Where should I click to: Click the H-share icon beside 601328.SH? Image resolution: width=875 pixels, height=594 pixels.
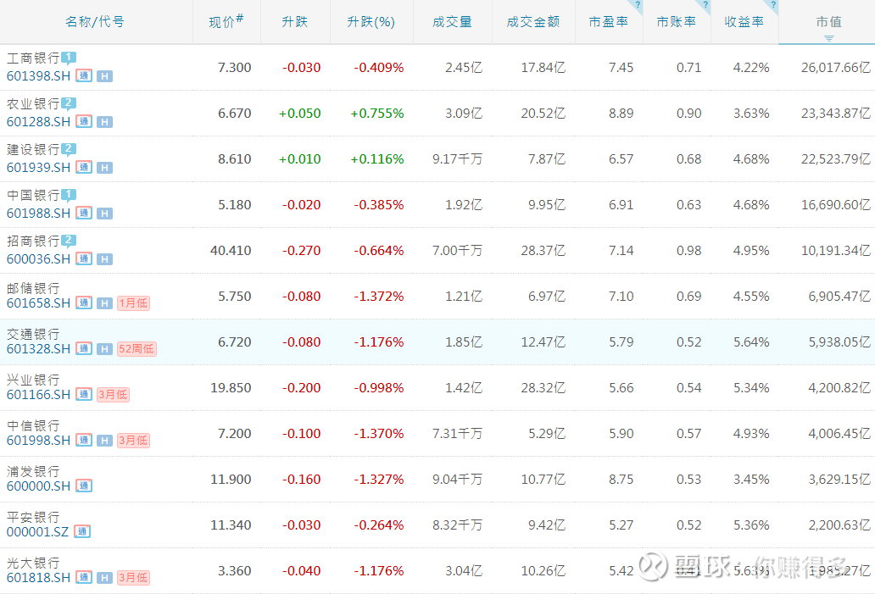[104, 348]
